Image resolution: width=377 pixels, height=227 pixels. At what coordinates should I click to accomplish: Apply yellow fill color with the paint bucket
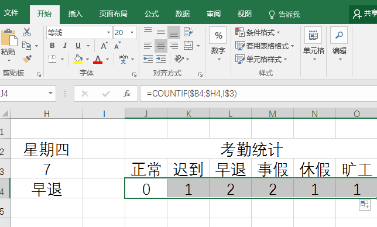78,59
